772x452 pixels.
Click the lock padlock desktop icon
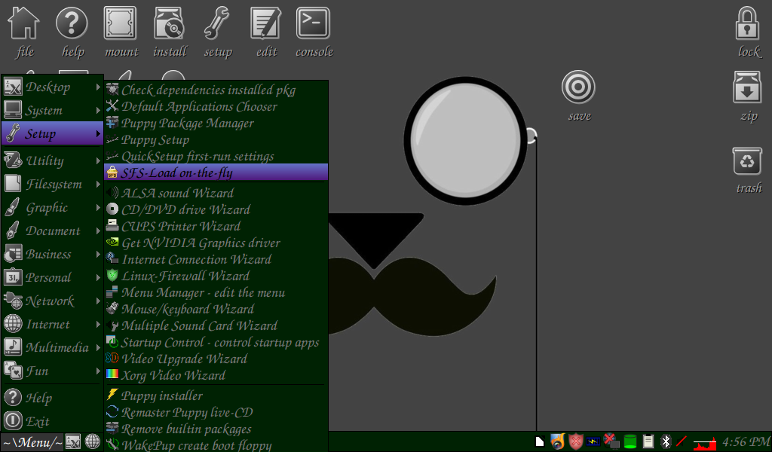click(747, 23)
